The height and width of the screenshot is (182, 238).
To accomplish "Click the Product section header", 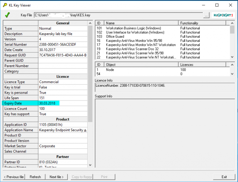I will point(63,119).
